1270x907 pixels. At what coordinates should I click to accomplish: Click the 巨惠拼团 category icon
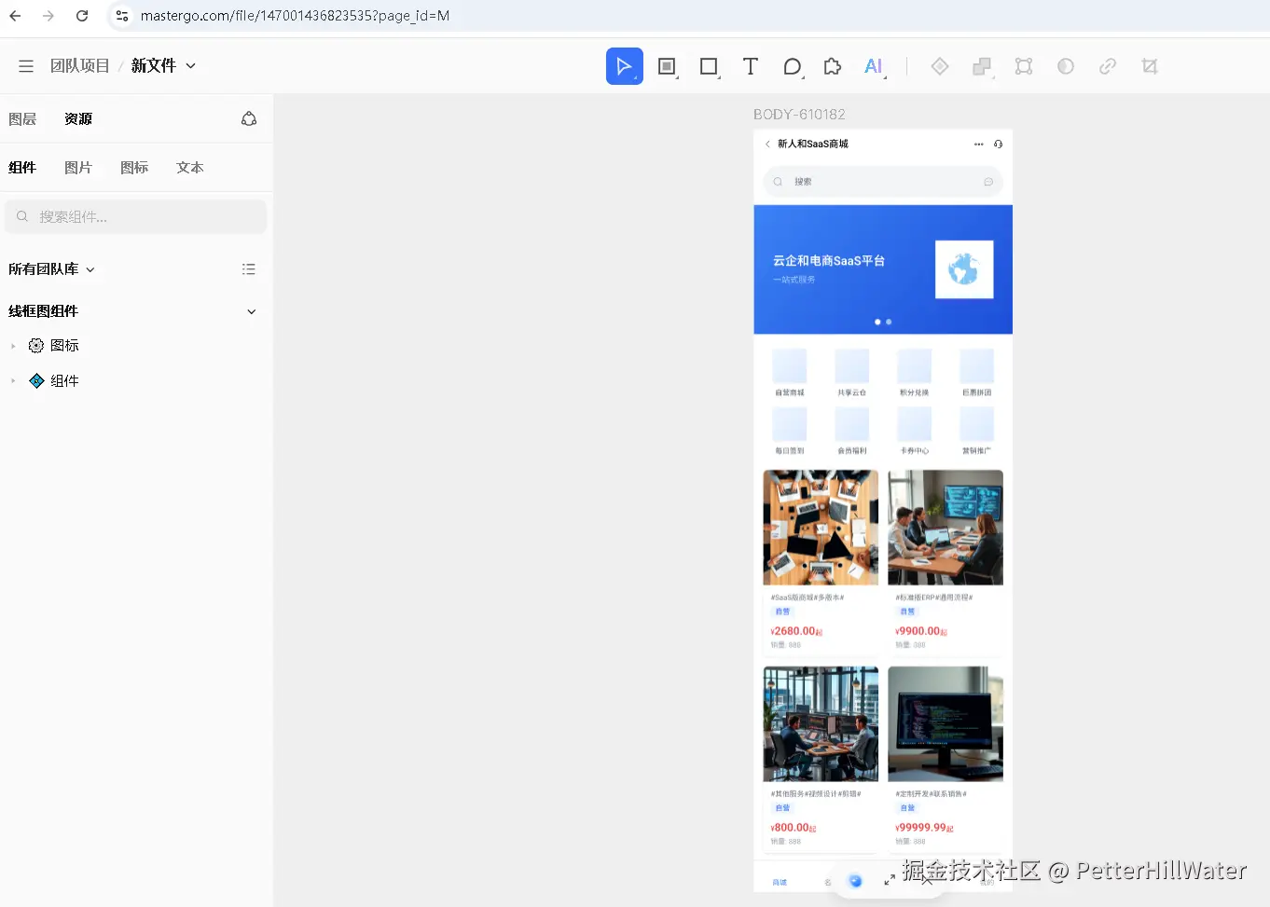[977, 366]
